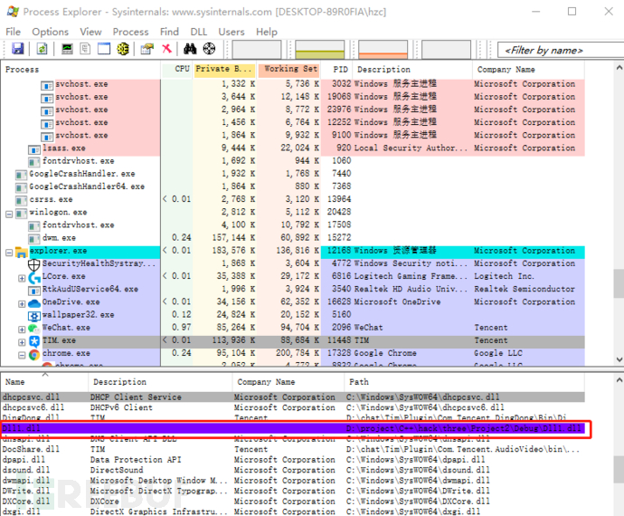Sort DLL list by Path column header

(x=358, y=382)
